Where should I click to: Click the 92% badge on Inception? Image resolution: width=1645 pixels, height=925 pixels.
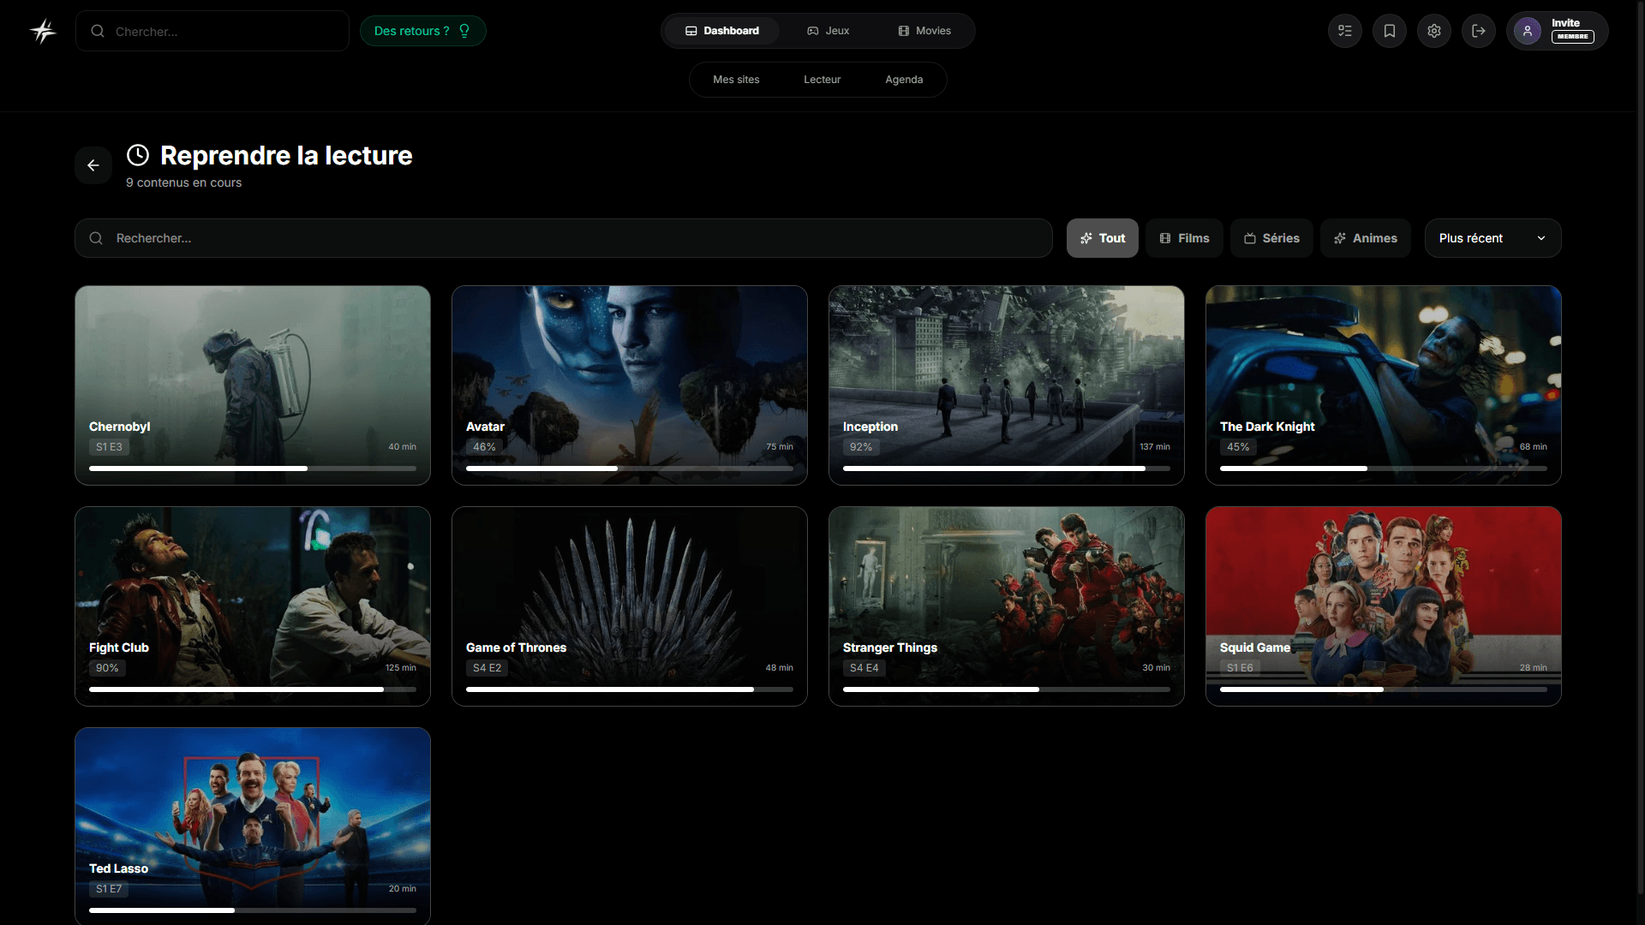tap(861, 447)
